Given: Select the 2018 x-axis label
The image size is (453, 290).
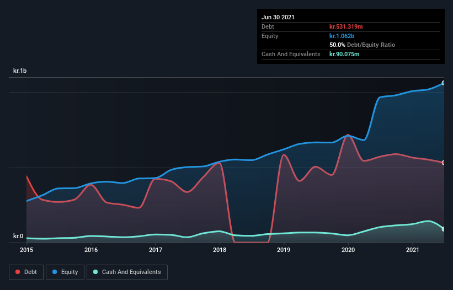Looking at the screenshot, I should 220,250.
